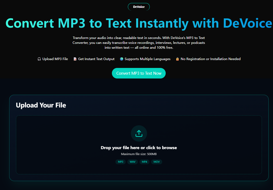Click the upload arrow icon in the drop zone
The image size is (273, 190).
tap(139, 133)
